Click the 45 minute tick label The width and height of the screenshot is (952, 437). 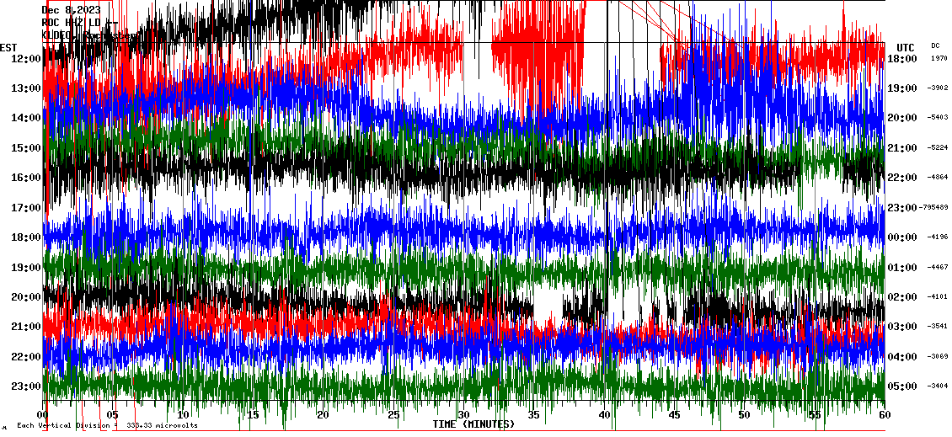click(673, 415)
